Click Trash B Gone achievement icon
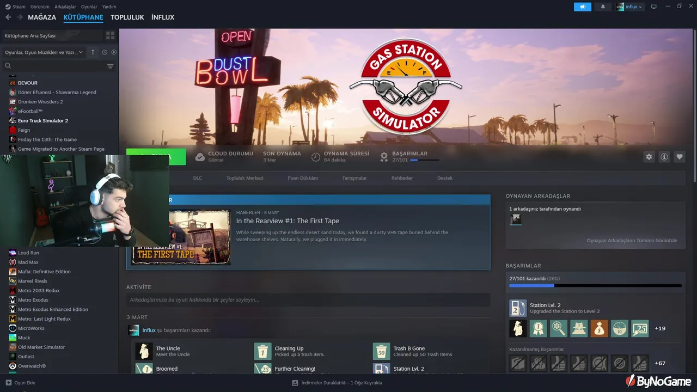 point(382,351)
